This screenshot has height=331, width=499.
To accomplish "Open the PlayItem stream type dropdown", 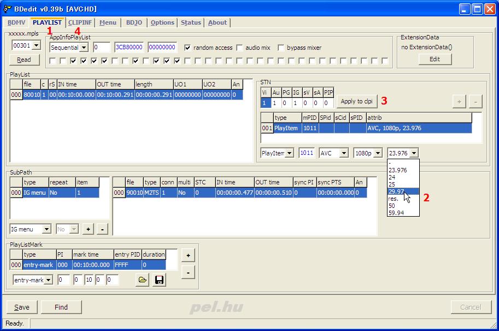I will click(x=289, y=153).
